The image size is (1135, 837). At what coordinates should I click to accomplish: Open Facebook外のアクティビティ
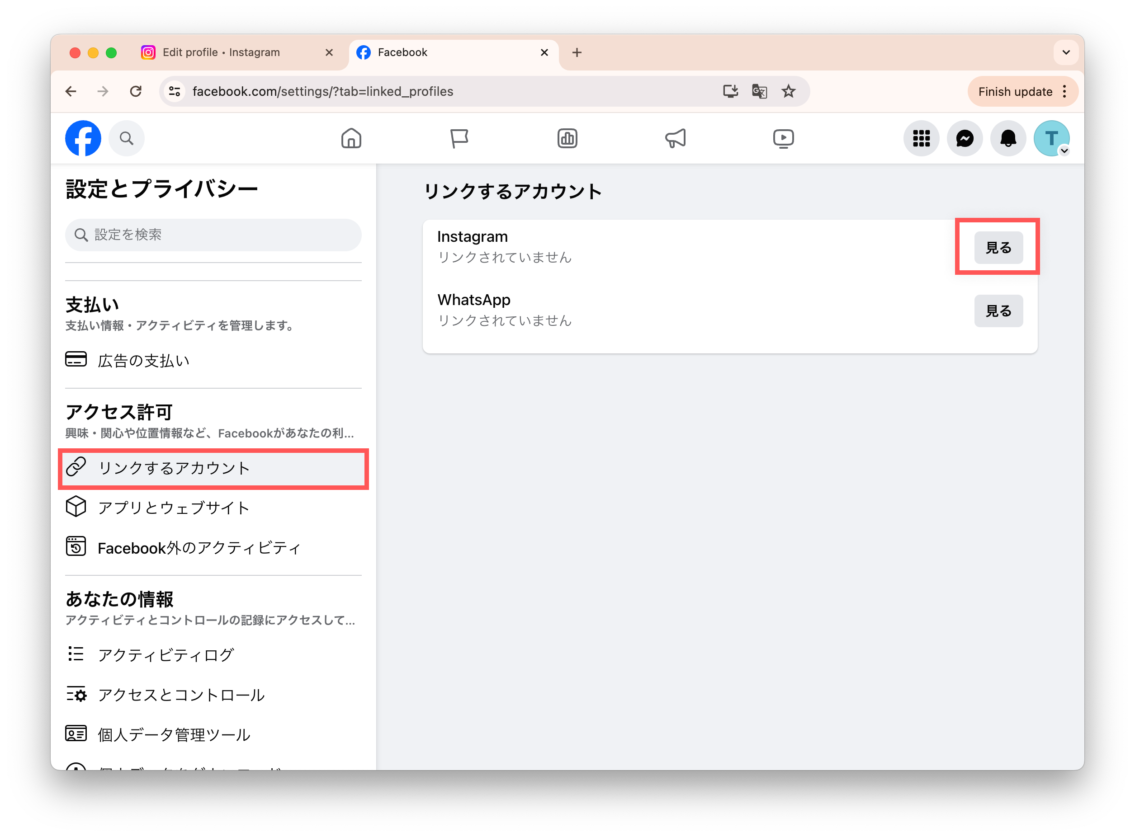[x=213, y=547]
